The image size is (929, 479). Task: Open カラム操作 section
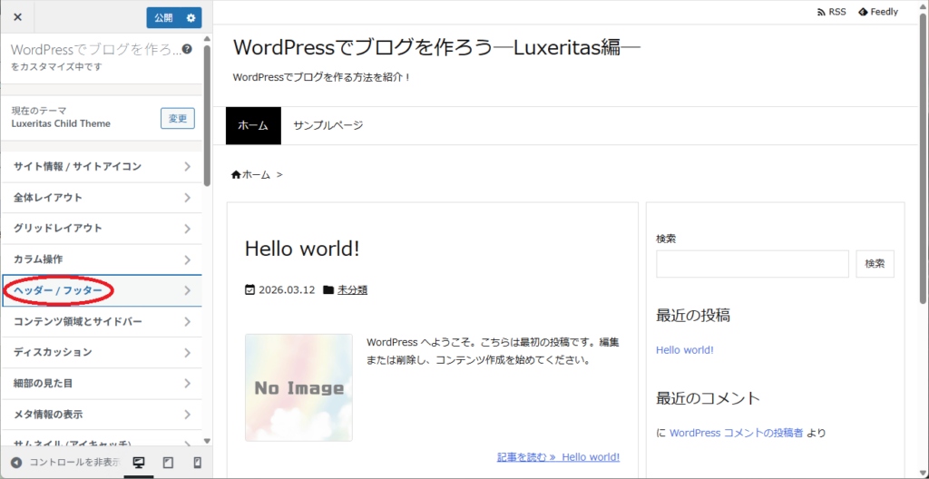[x=102, y=259]
